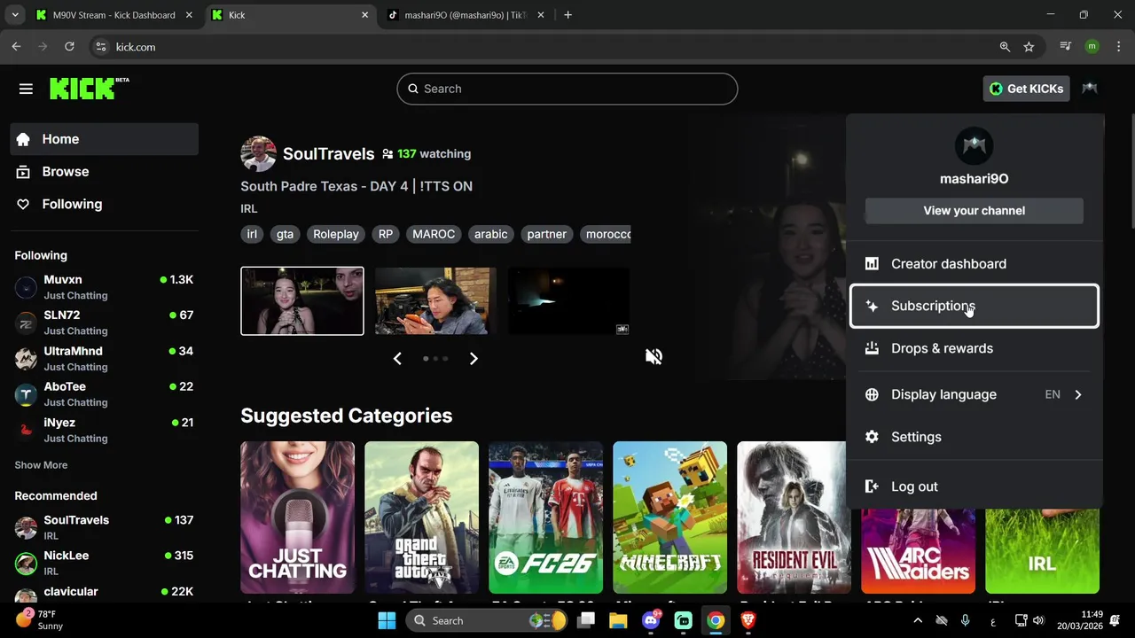The width and height of the screenshot is (1135, 638).
Task: Select the third dark stream thumbnail
Action: [x=568, y=301]
